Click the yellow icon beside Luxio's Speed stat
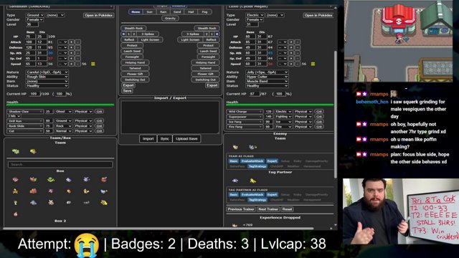Viewport: 459px width, 258px height. [313, 64]
